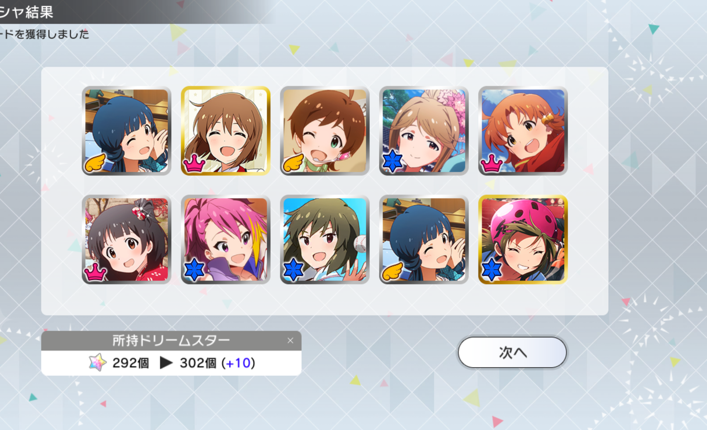Screen dimensions: 707x430
Task: Close the 所持ドリームスター panel
Action: tap(290, 340)
